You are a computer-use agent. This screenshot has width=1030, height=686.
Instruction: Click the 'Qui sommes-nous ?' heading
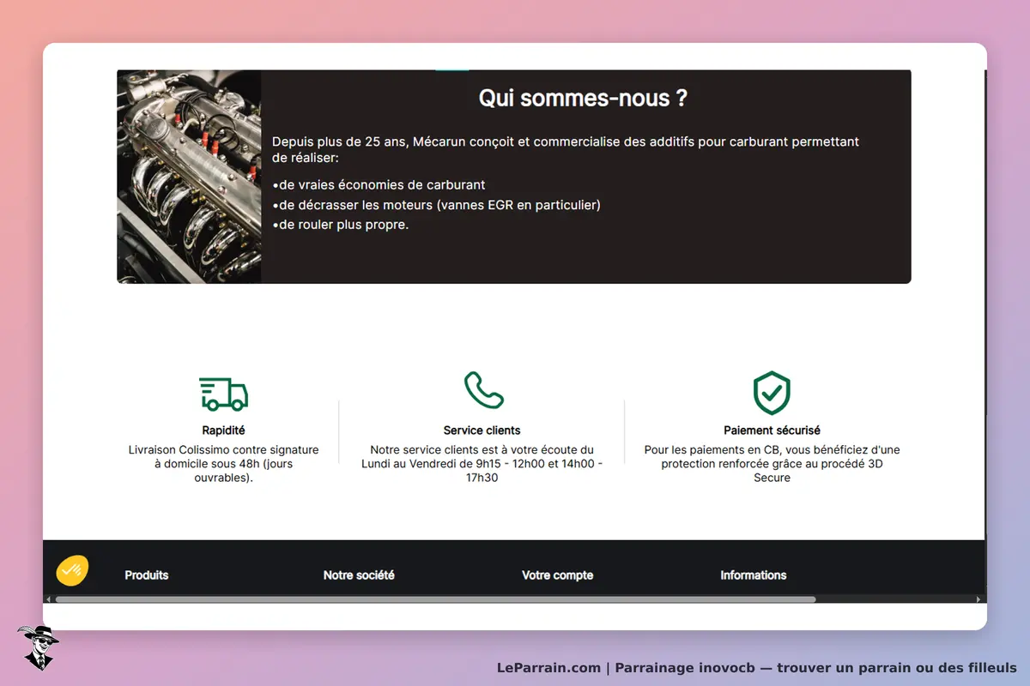583,98
